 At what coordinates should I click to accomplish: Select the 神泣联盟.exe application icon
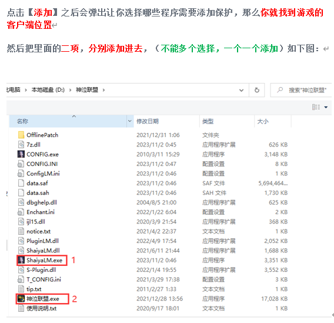(21, 299)
